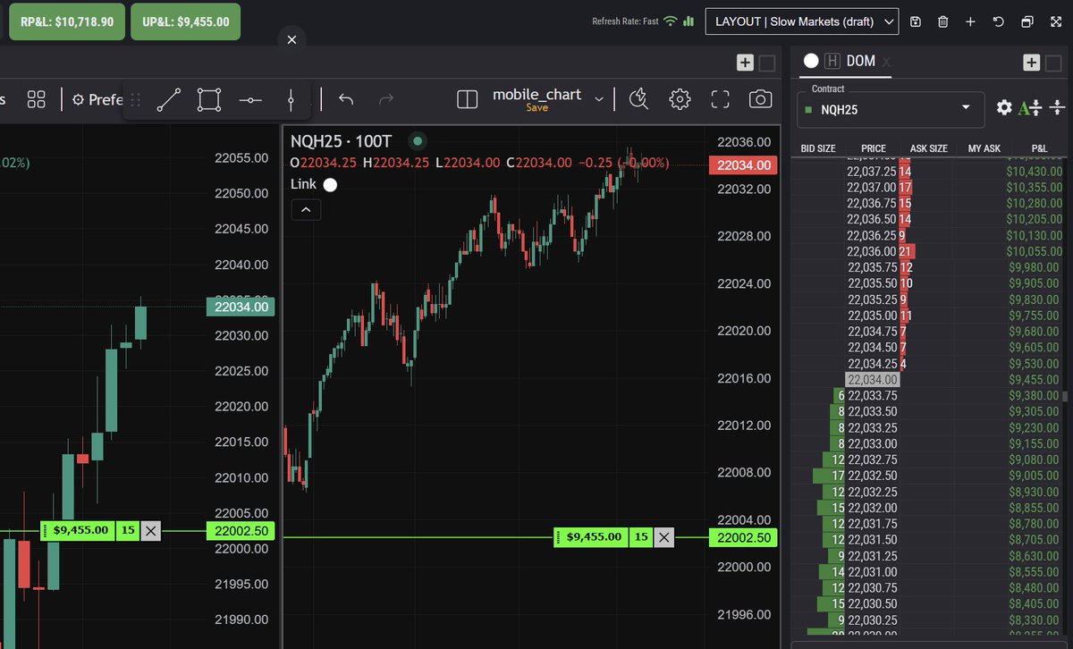Screen dimensions: 1073x649
Task: Toggle the empty square in DOM header
Action: (x=1053, y=63)
